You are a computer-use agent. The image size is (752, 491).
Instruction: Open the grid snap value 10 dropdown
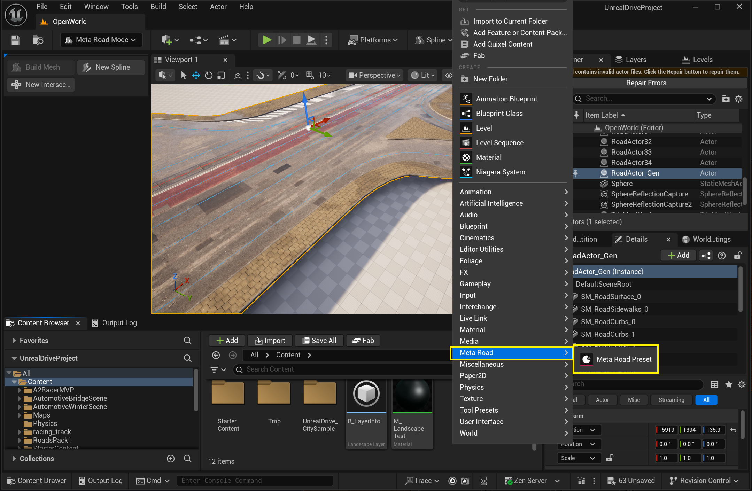324,75
